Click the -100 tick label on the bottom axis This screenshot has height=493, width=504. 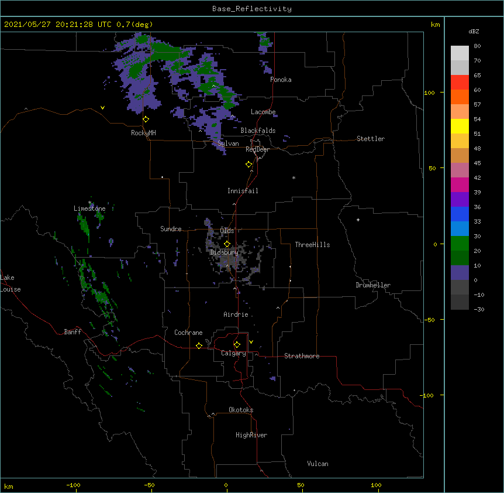click(73, 485)
